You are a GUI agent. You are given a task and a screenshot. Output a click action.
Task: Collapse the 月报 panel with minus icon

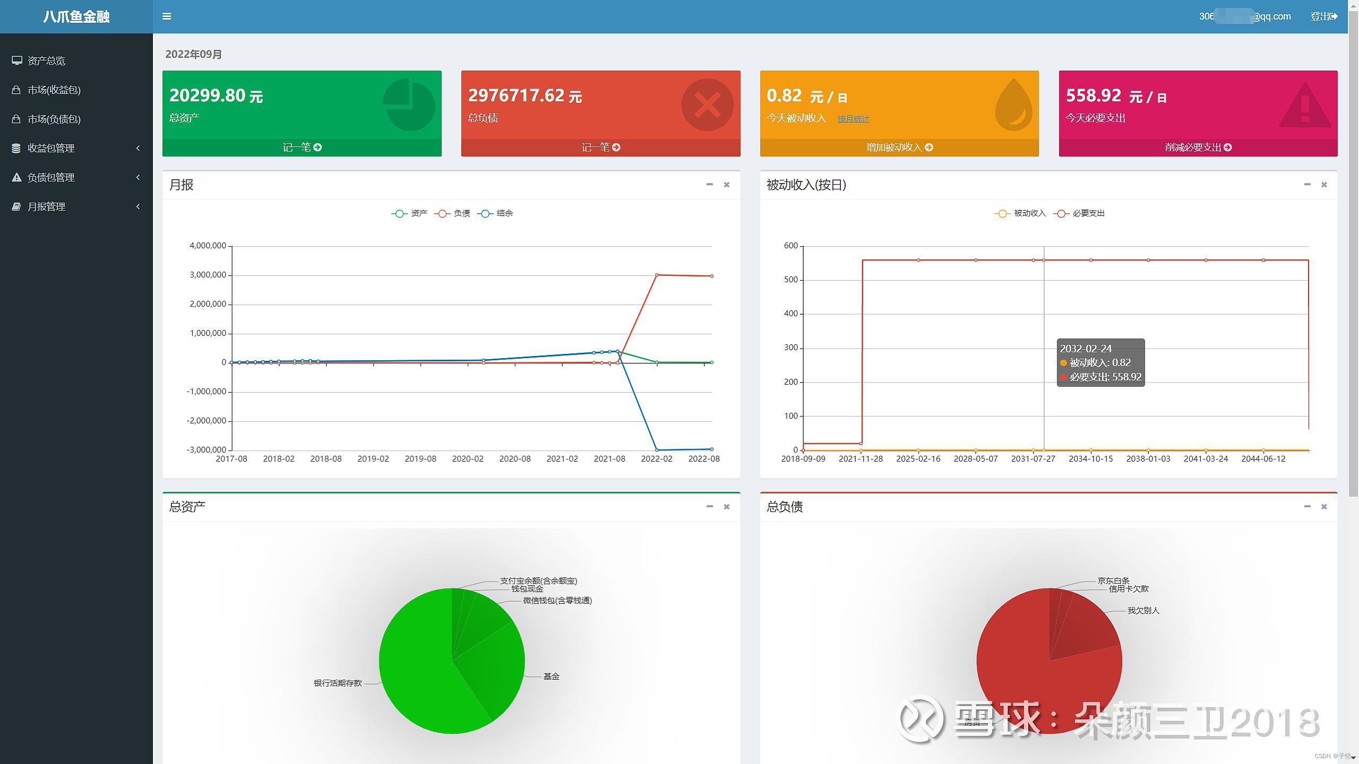(x=709, y=185)
